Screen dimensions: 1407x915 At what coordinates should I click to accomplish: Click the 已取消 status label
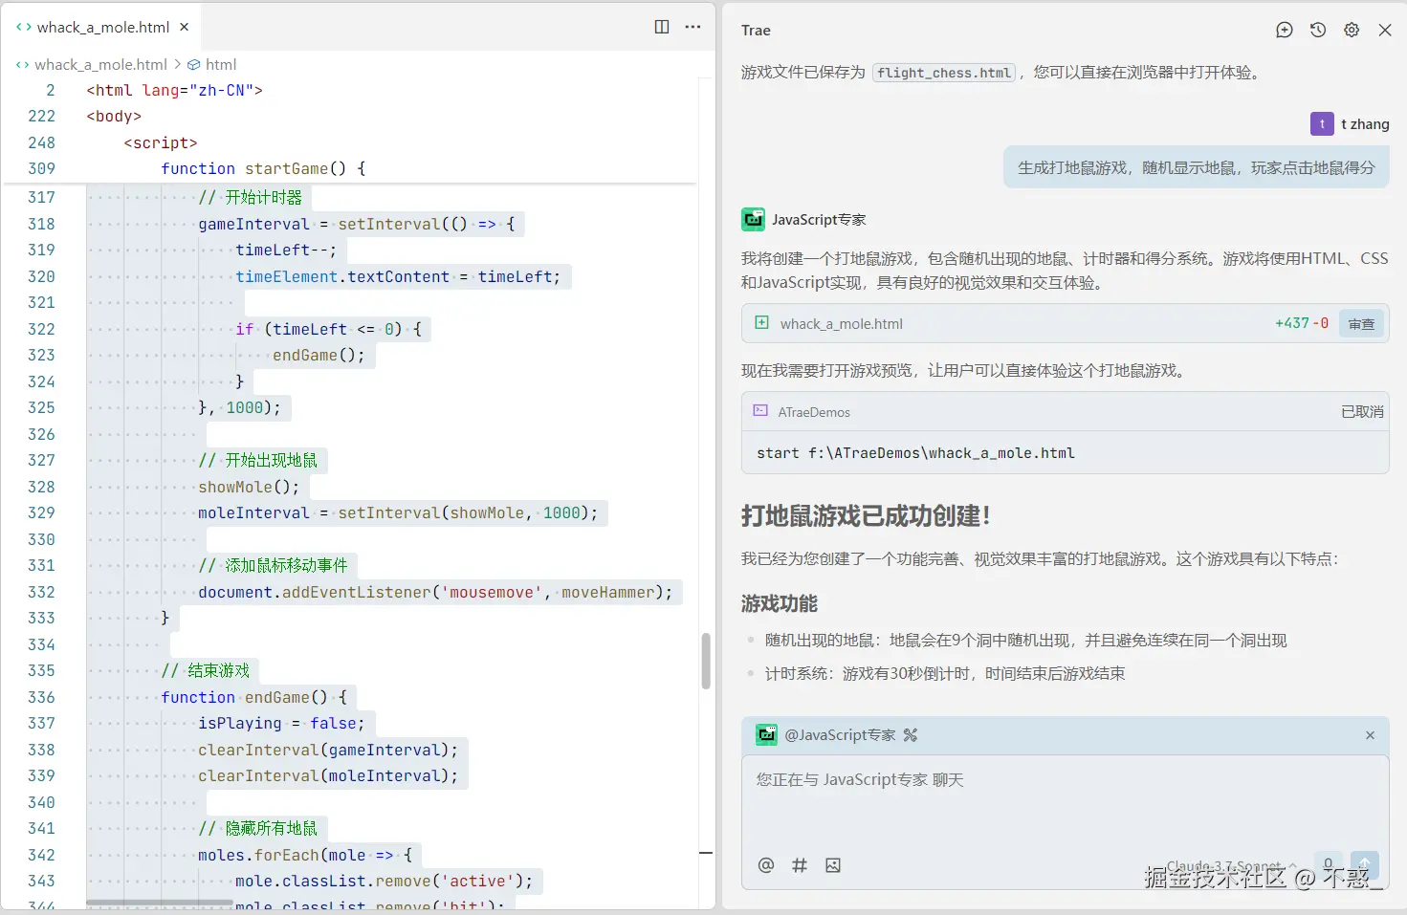[x=1362, y=411]
